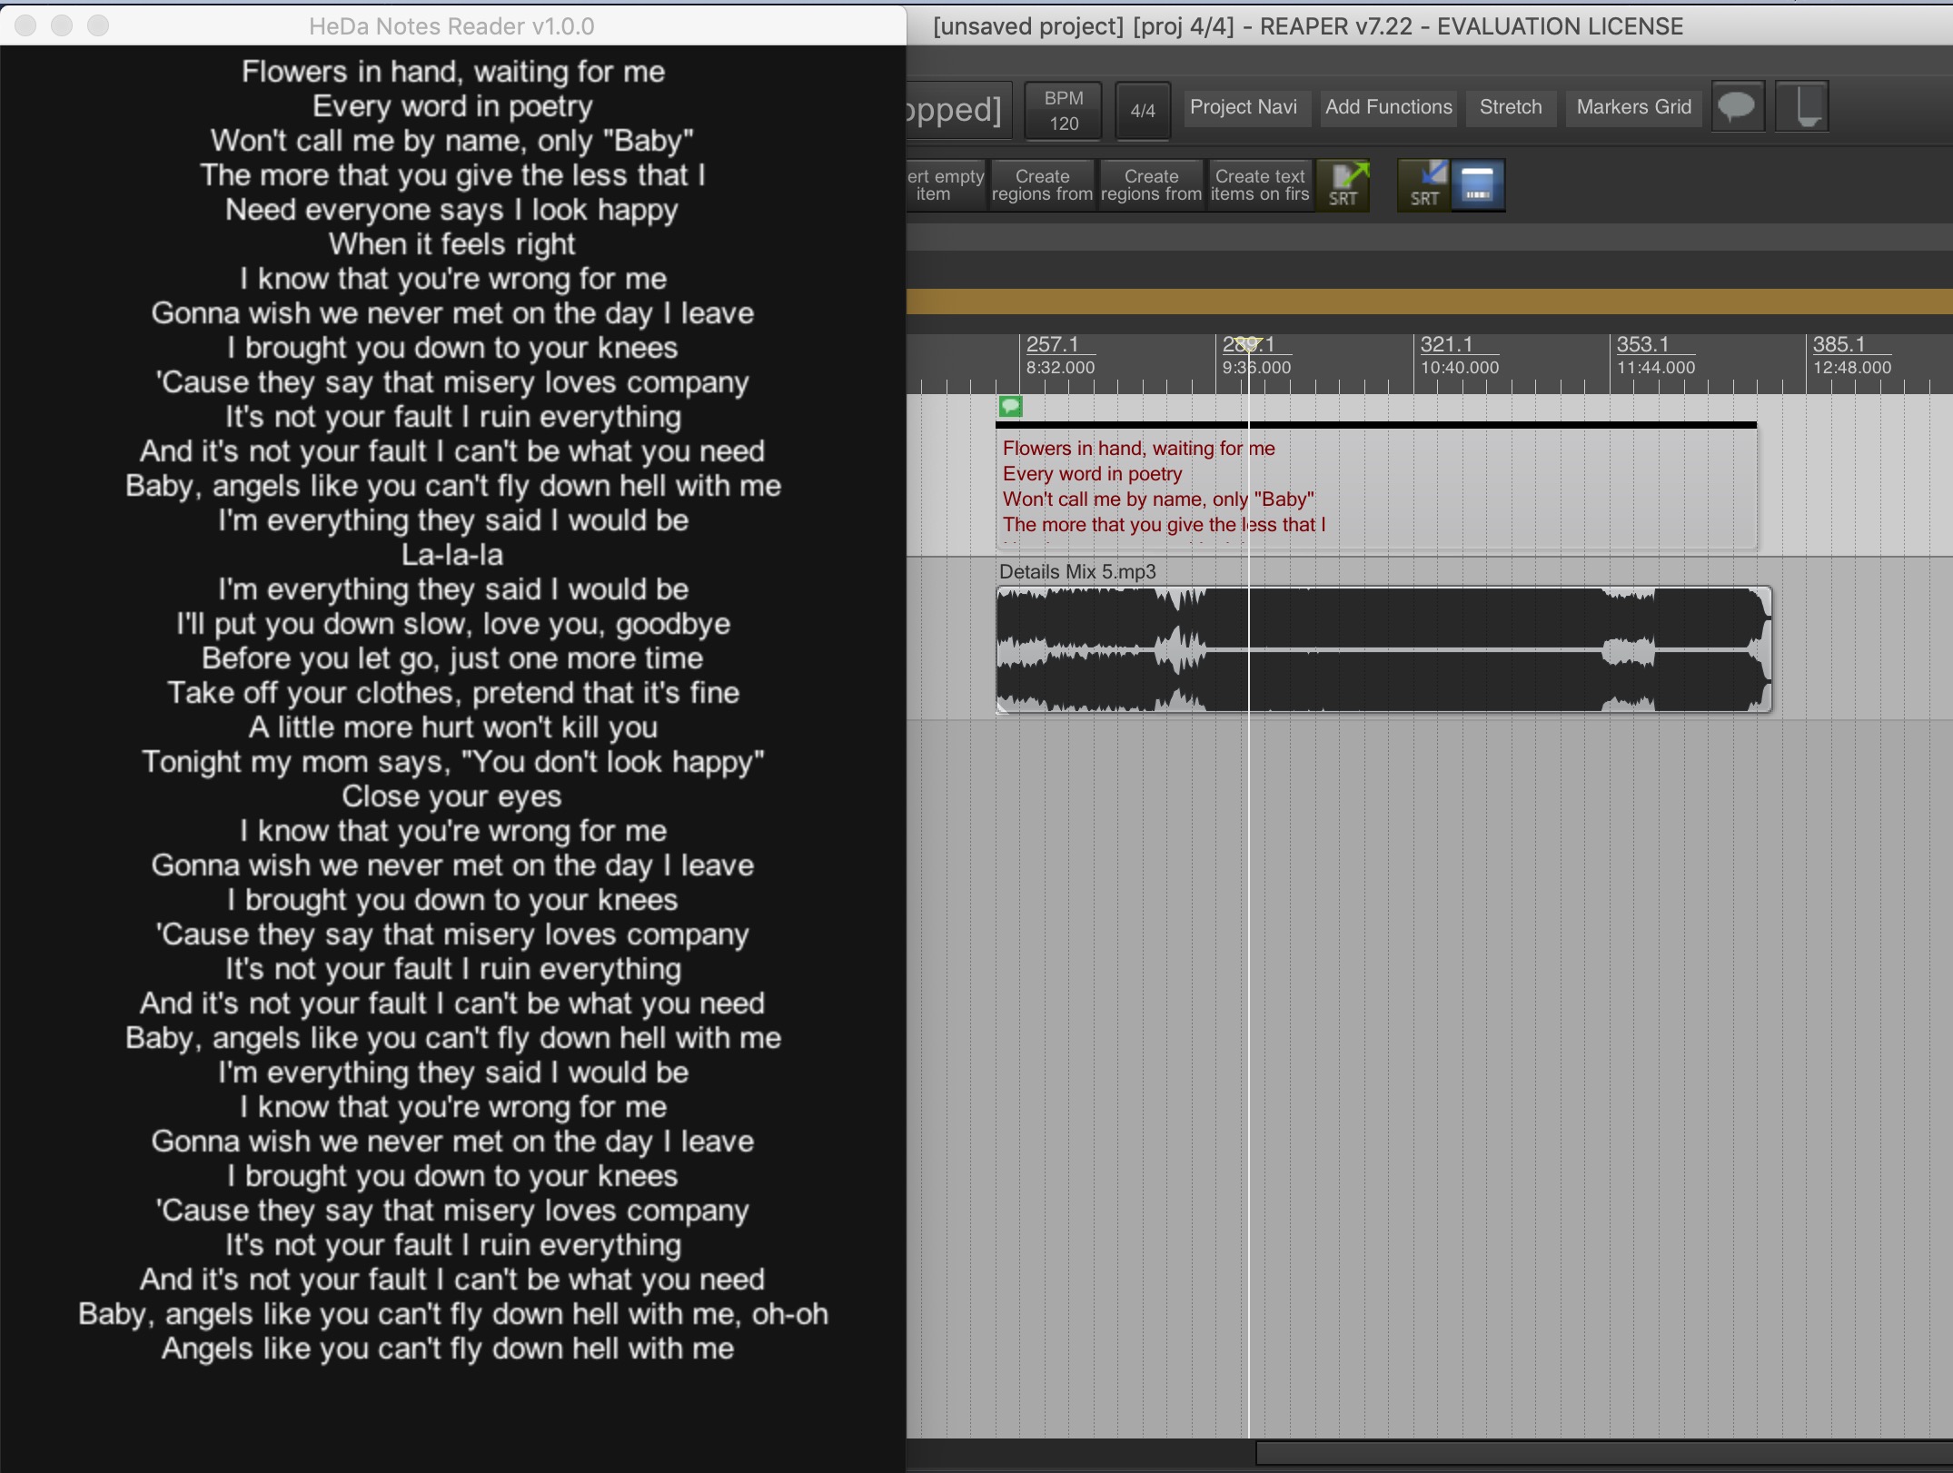Click the 385.1 ruler mark at 12:48.000
The width and height of the screenshot is (1953, 1473).
tap(1851, 355)
